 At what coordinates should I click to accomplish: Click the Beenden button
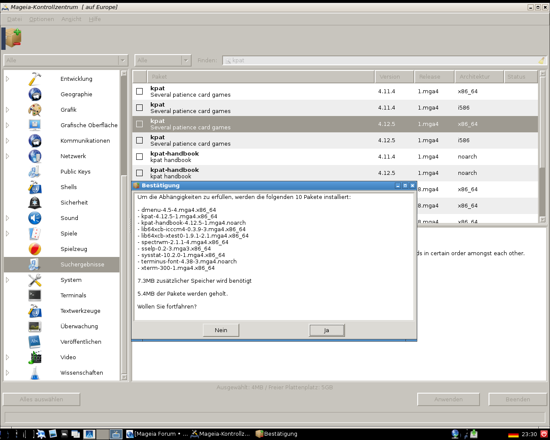pos(518,400)
